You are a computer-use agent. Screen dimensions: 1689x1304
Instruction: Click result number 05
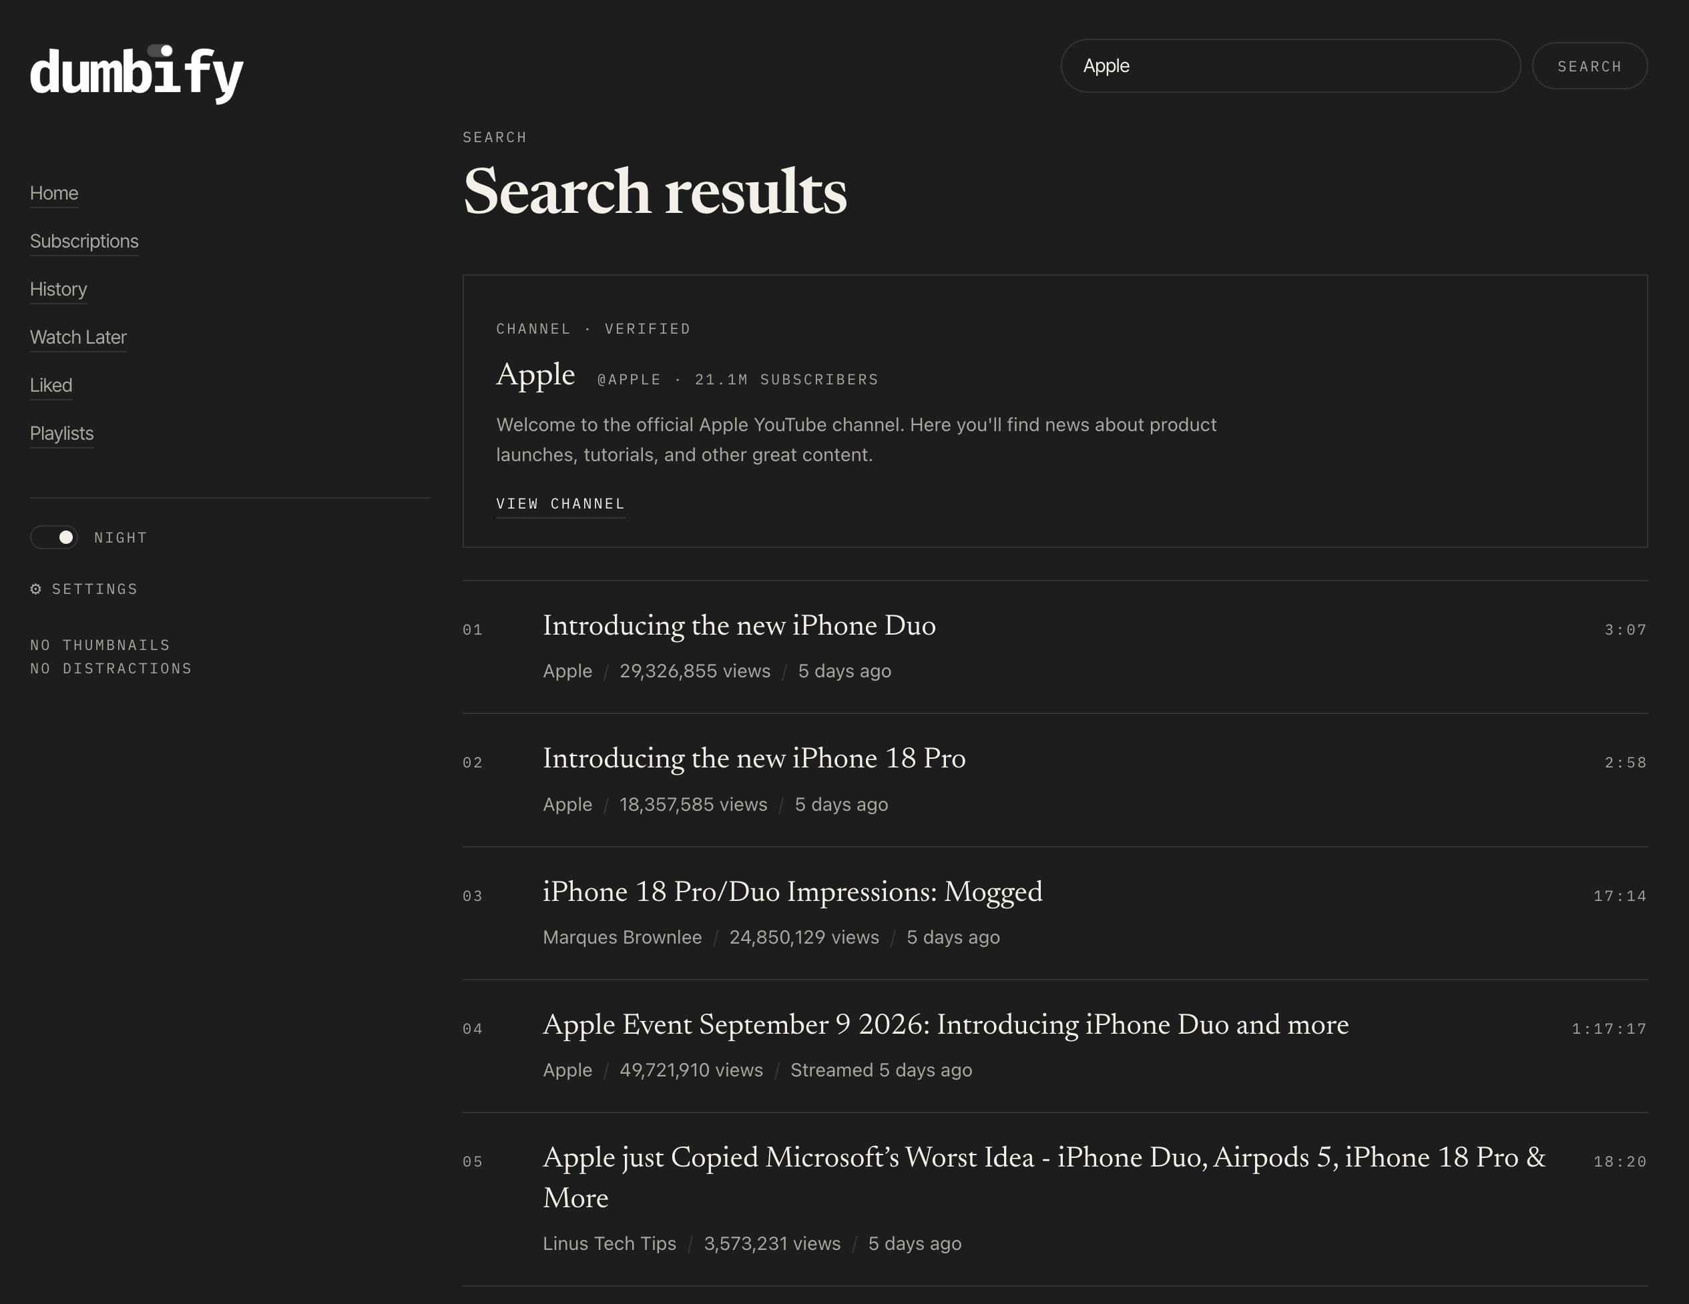tap(473, 1162)
